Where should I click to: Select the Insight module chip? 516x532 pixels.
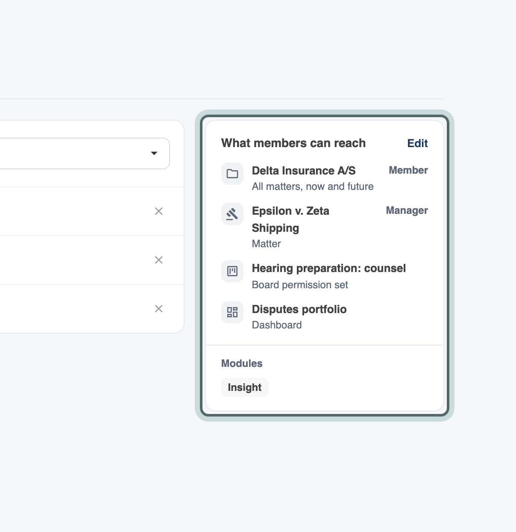click(244, 387)
